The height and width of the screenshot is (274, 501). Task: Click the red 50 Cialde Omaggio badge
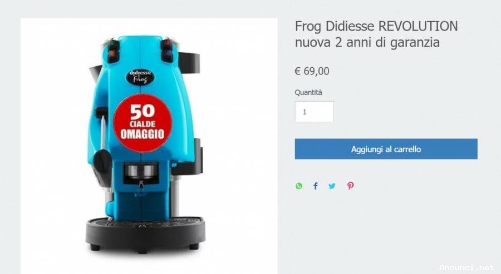click(x=143, y=123)
